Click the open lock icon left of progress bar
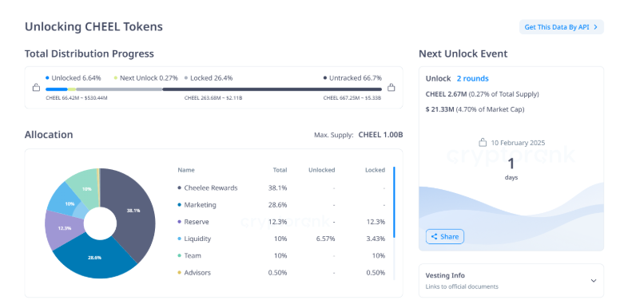624x308 pixels. [36, 88]
